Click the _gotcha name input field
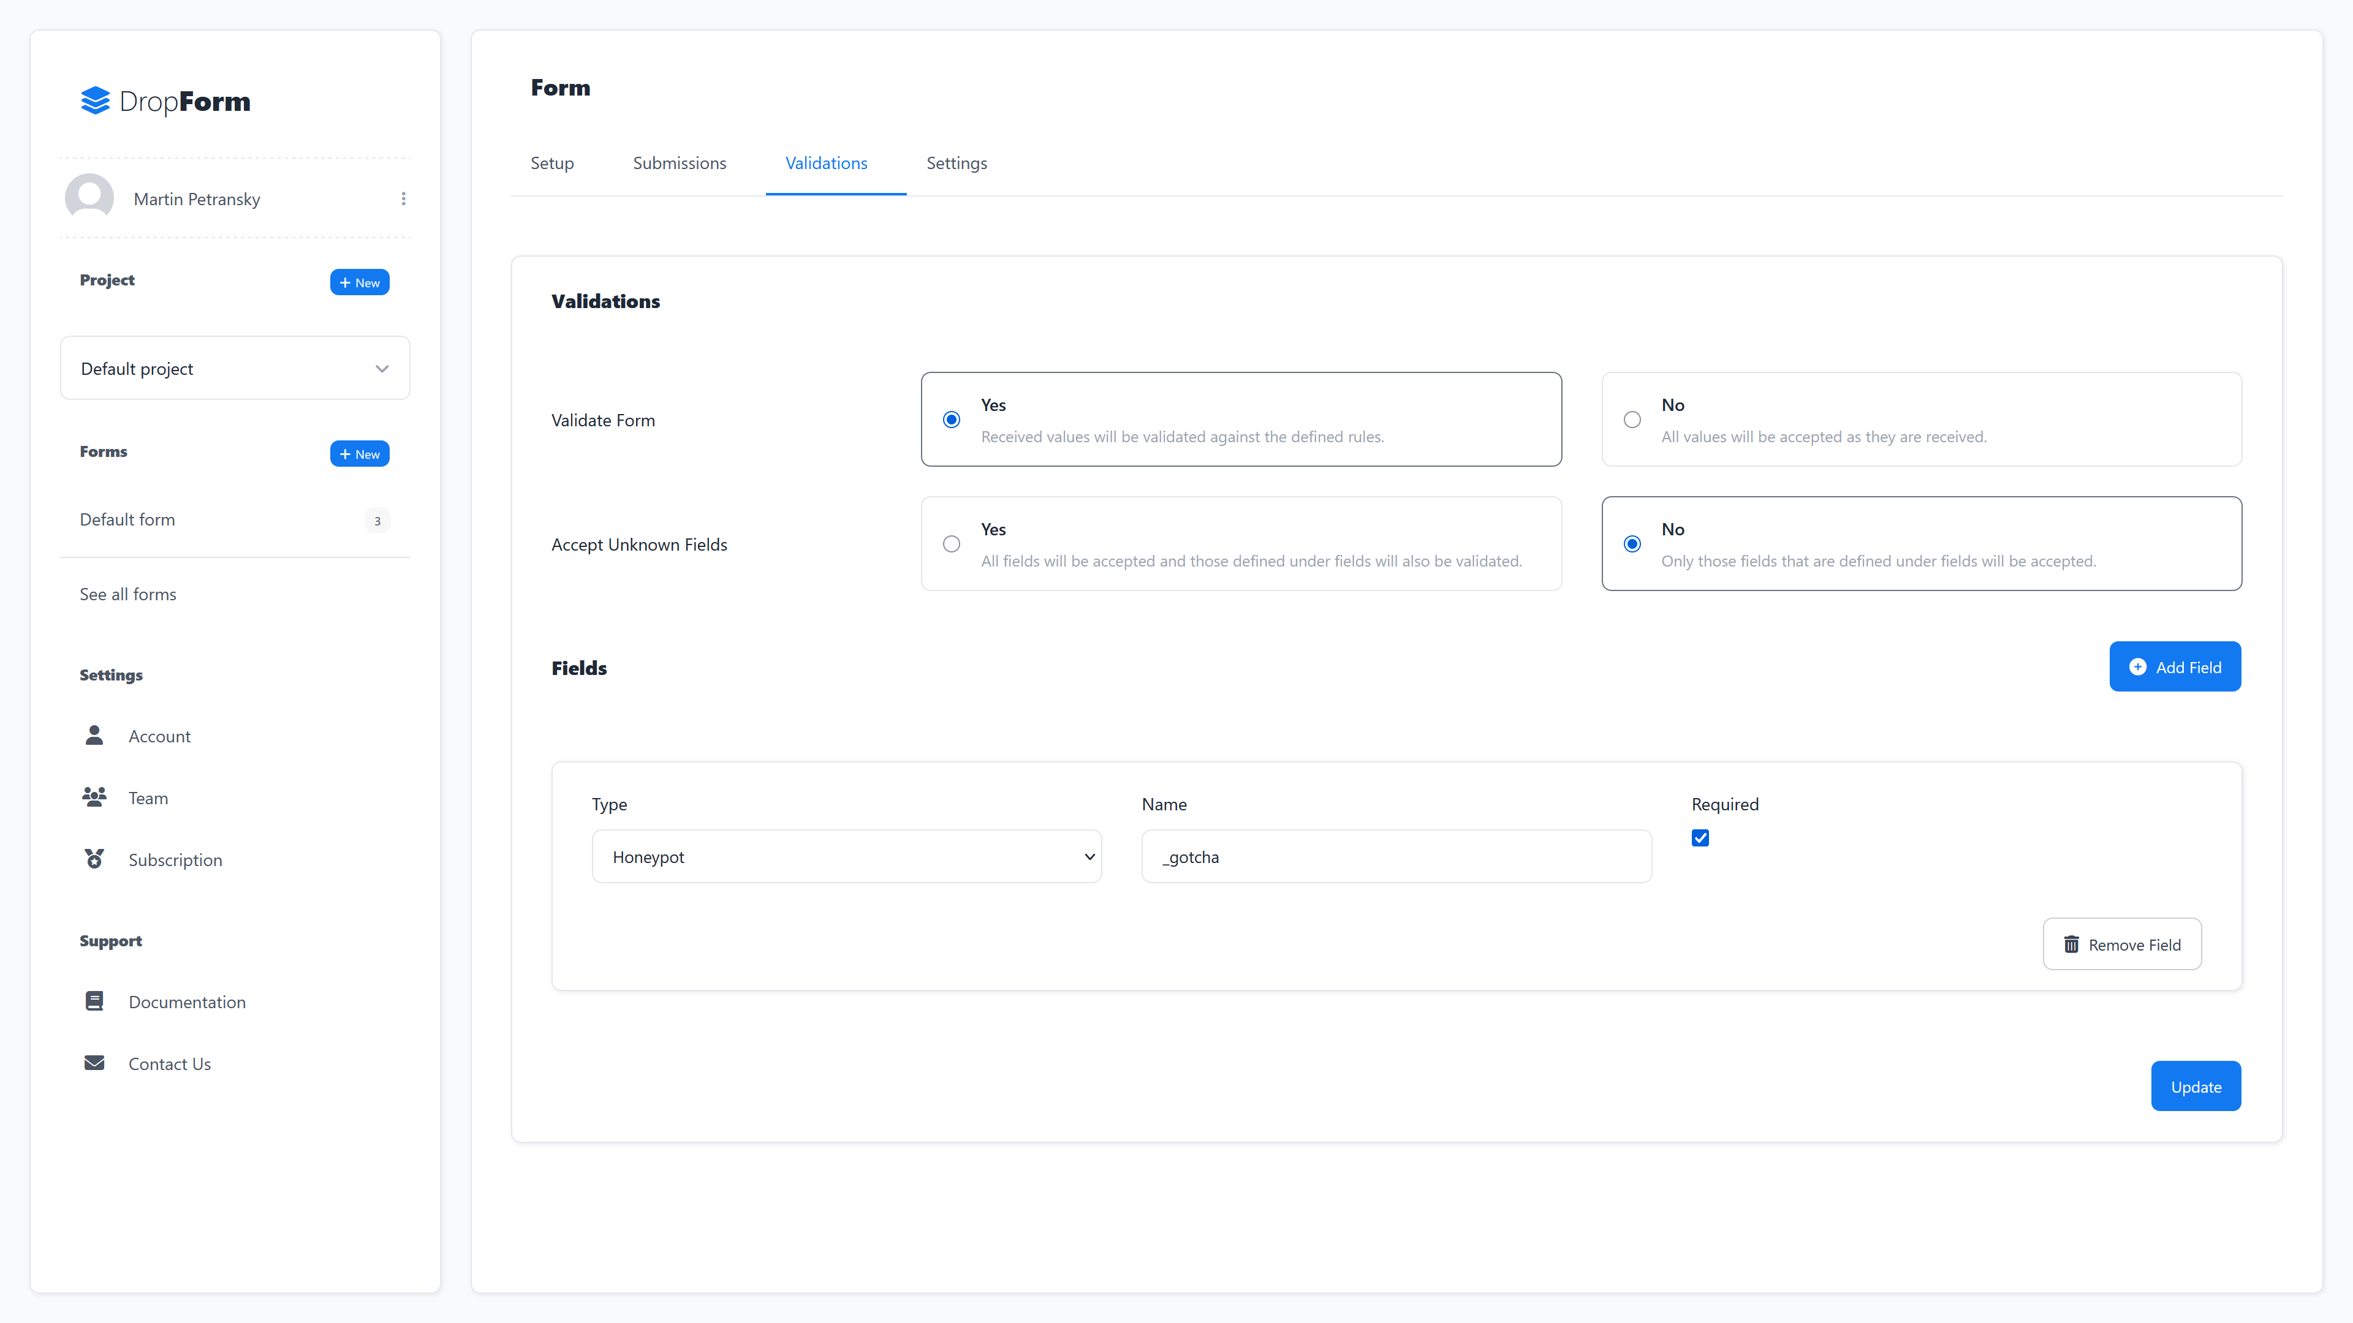 1396,856
